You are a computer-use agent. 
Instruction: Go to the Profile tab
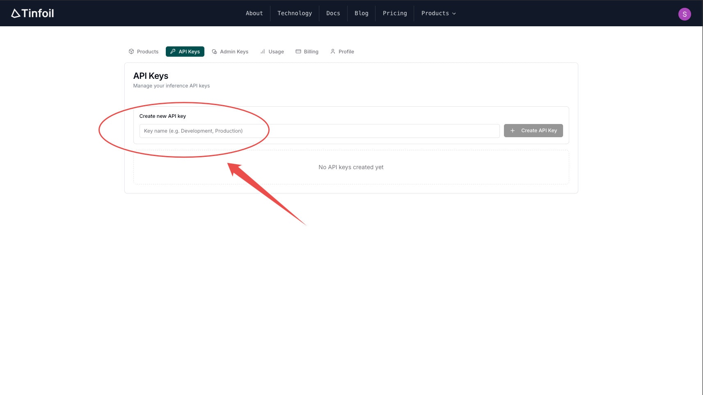[342, 52]
